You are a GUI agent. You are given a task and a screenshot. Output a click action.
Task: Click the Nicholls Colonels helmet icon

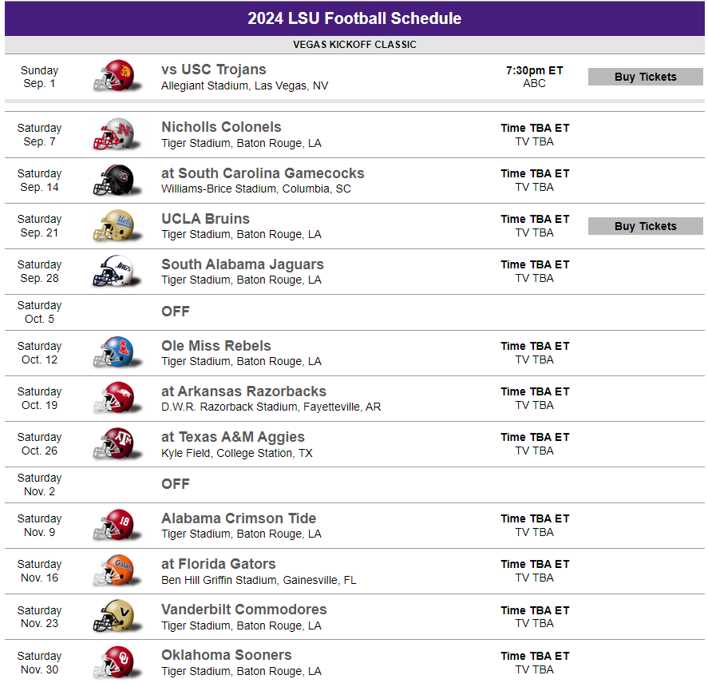[113, 134]
